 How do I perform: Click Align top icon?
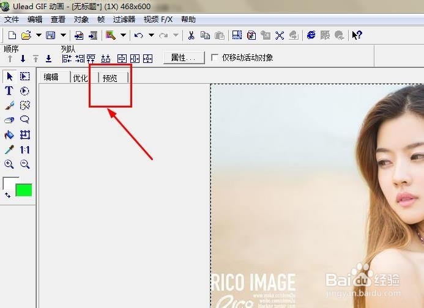91,59
